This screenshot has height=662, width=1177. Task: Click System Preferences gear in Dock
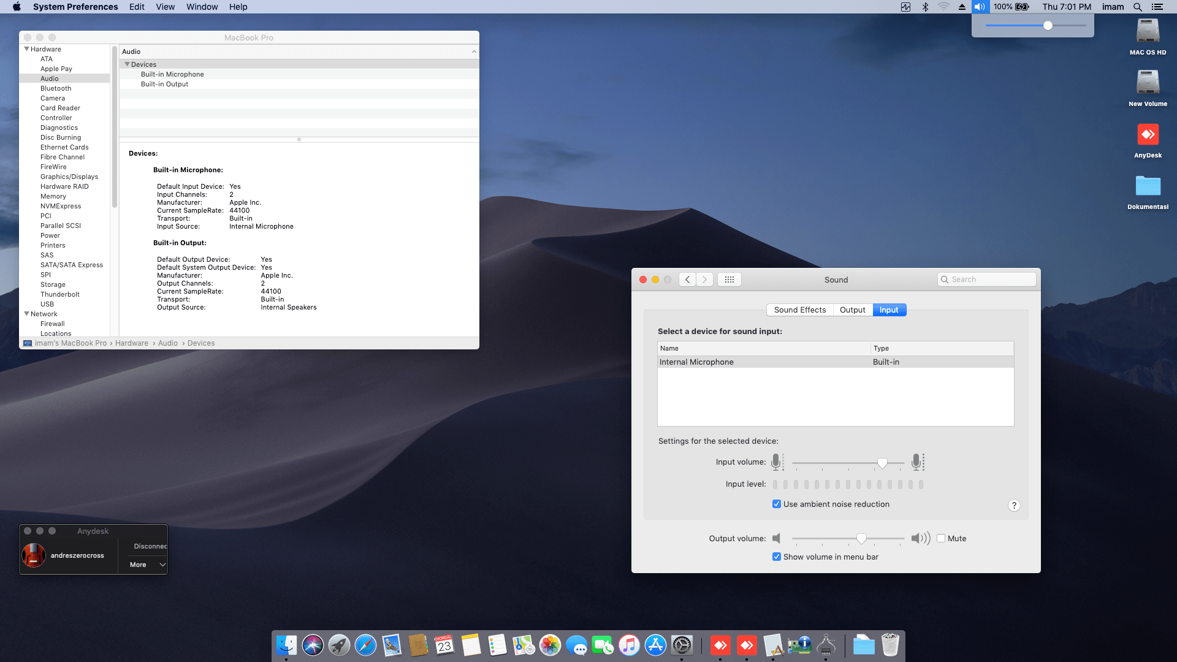point(682,645)
